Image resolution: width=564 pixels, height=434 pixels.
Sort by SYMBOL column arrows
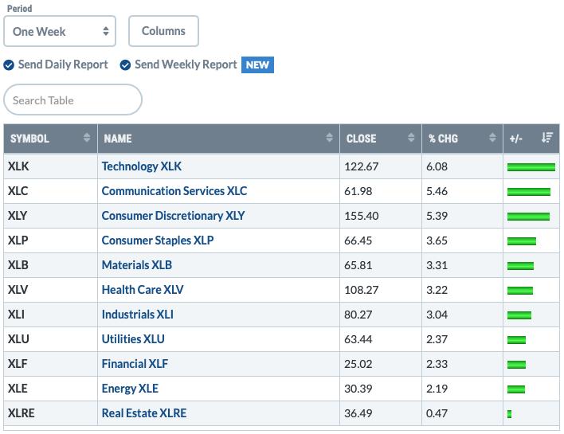[x=87, y=137]
